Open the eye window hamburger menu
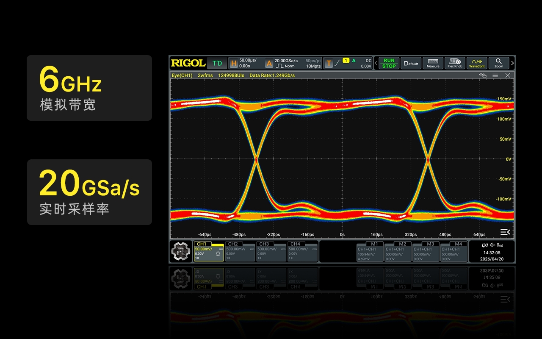Screen dimensions: 542x339 pos(495,75)
